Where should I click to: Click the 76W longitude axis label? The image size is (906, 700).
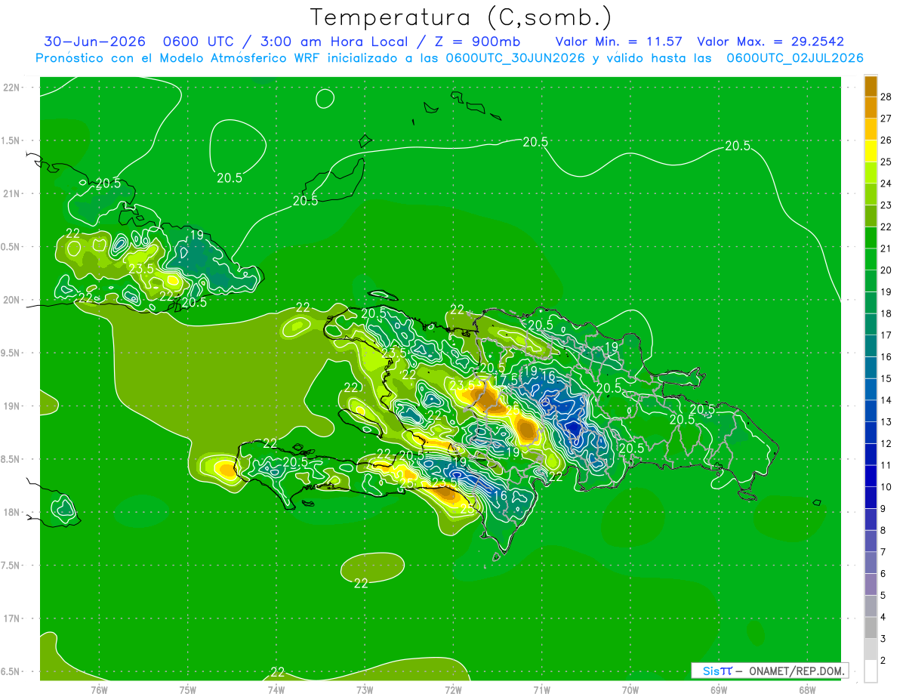coord(99,689)
